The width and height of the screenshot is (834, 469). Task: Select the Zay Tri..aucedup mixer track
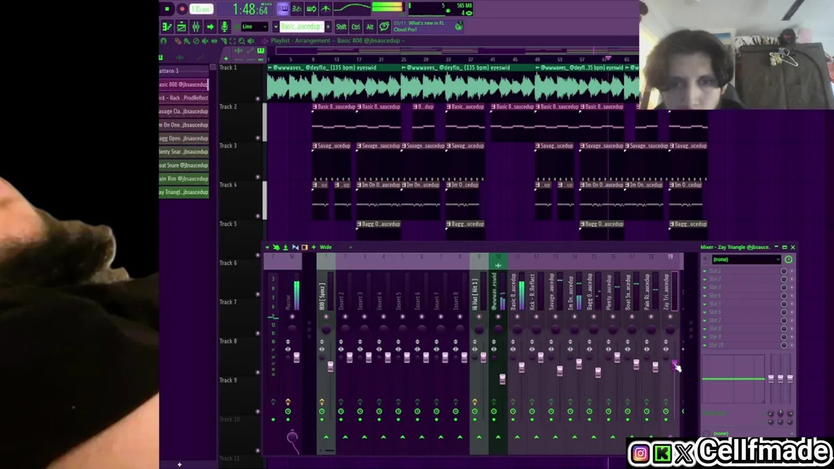coord(667,292)
